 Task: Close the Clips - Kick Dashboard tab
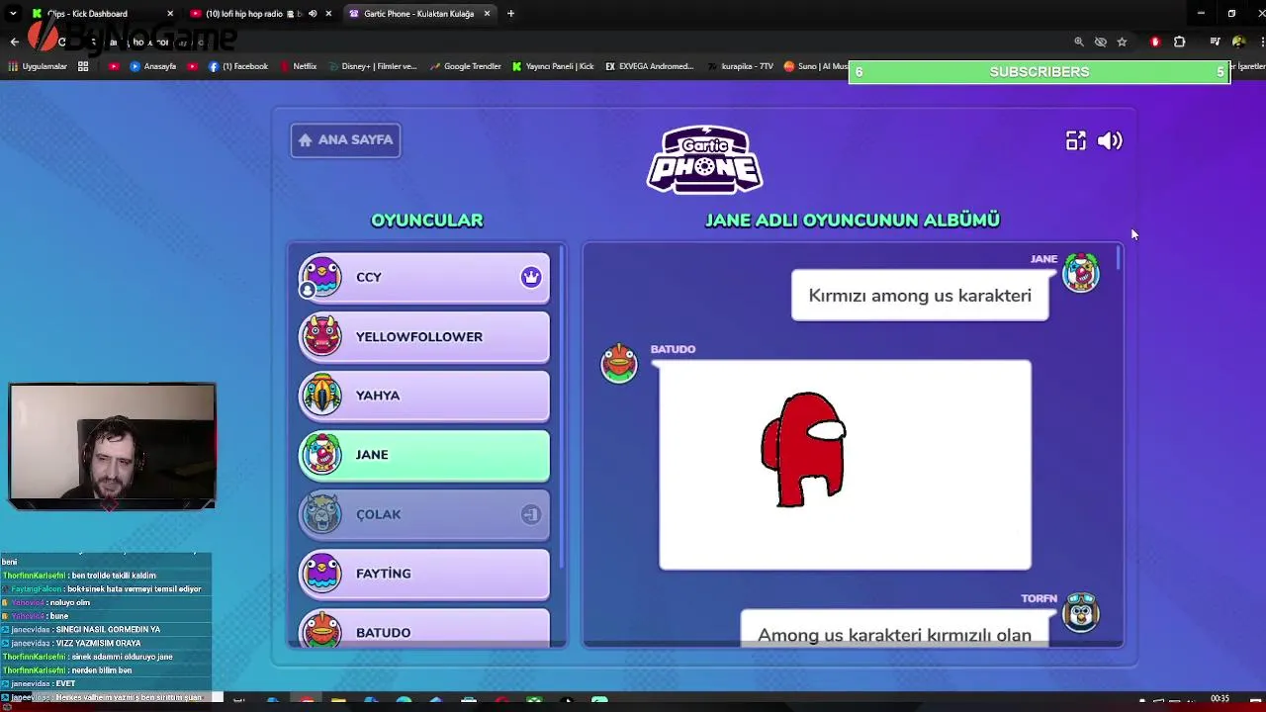tap(170, 14)
